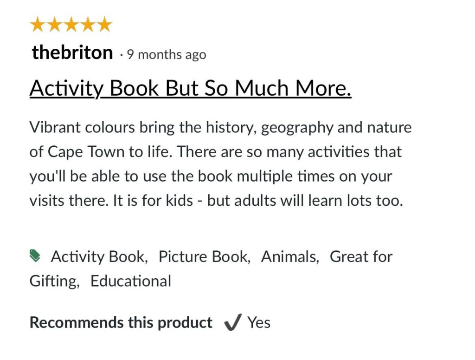The image size is (475, 360).
Task: Click review text starting with Vibrant colours
Action: pos(220,127)
